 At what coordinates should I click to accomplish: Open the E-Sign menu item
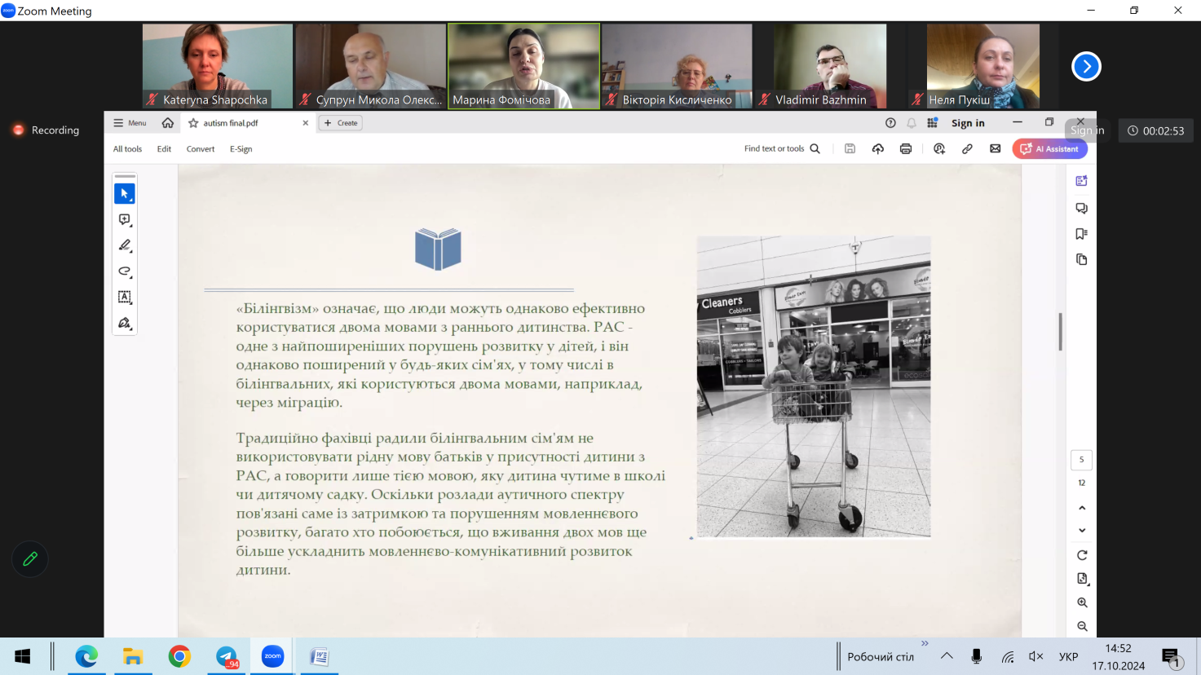[x=241, y=149]
